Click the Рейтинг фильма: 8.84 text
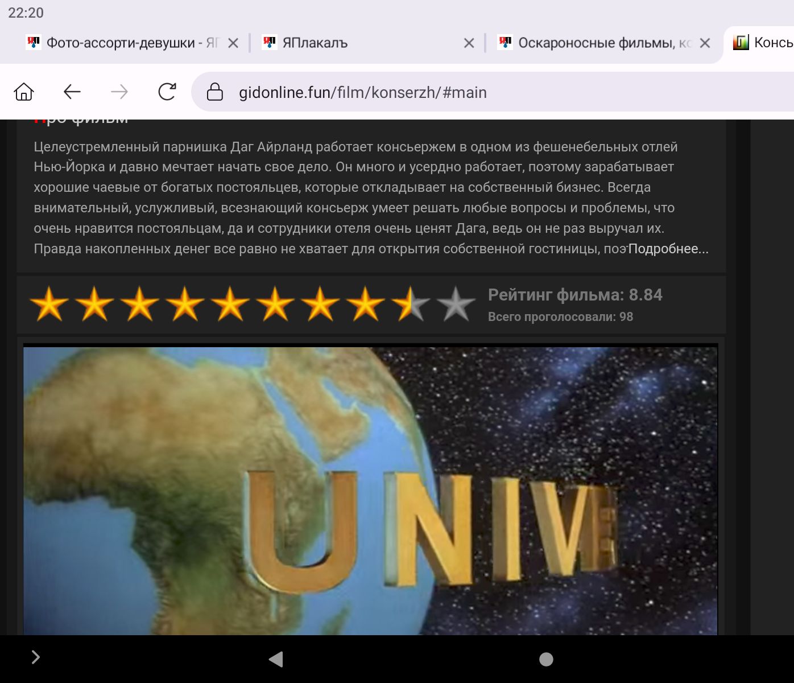Viewport: 794px width, 683px height. [575, 295]
